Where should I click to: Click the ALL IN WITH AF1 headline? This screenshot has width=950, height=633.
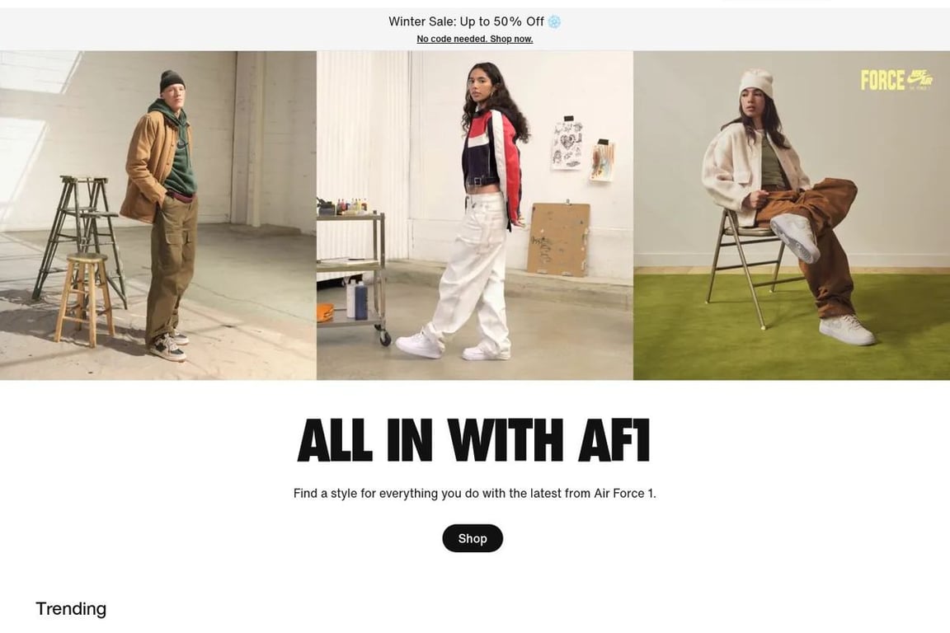(474, 440)
